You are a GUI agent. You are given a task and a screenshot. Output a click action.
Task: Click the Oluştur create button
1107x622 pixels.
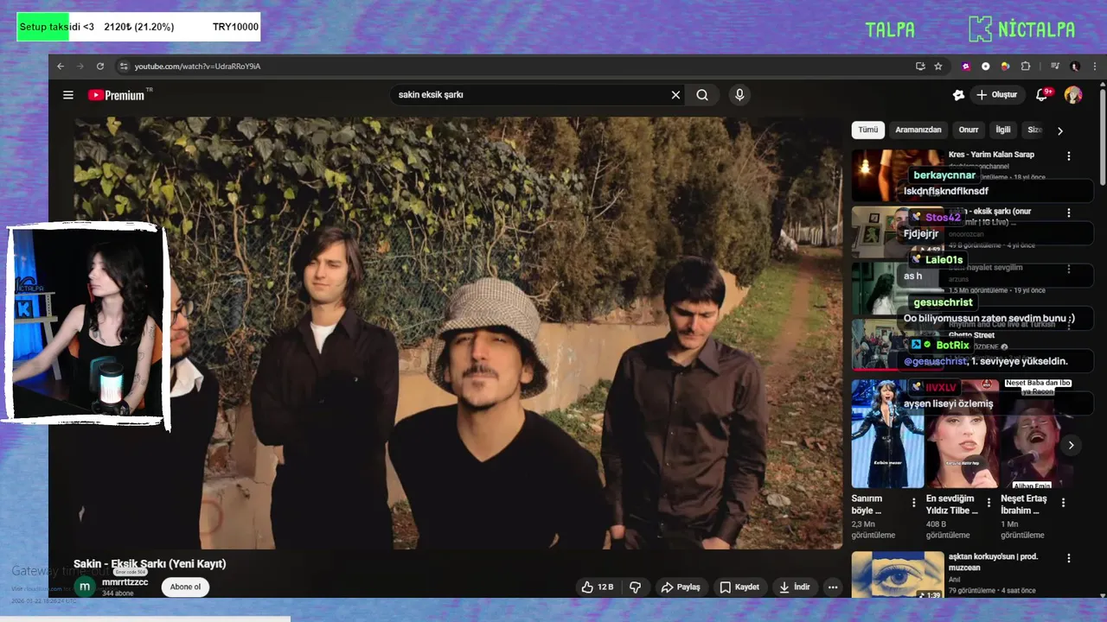click(x=997, y=95)
